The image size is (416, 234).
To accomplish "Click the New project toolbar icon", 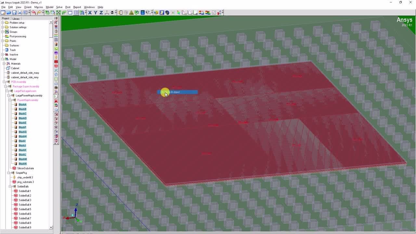I will 3,13.
